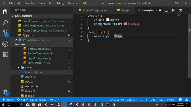The image size is (191, 107).
Task: Open index.css in file tree
Action: tap(42, 91)
